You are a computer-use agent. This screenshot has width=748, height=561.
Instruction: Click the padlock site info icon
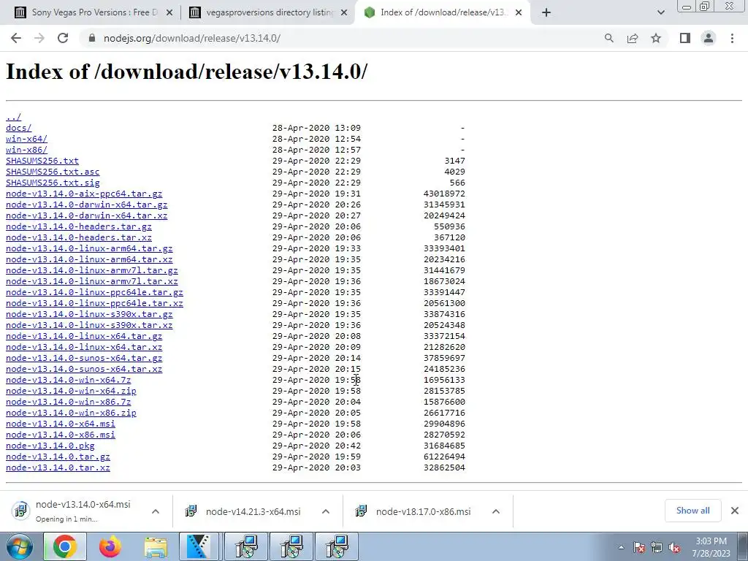pos(92,38)
